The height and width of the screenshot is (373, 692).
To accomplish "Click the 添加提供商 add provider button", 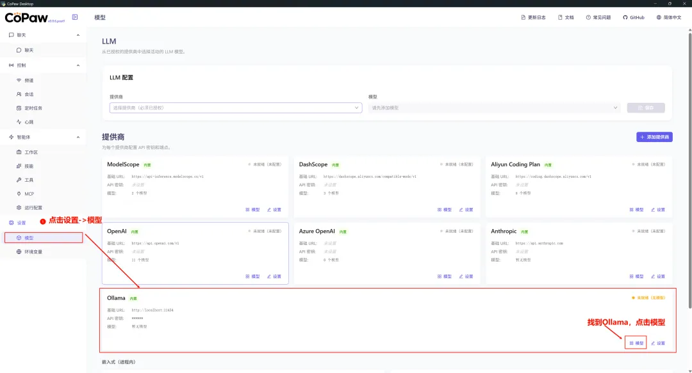I will click(x=654, y=137).
